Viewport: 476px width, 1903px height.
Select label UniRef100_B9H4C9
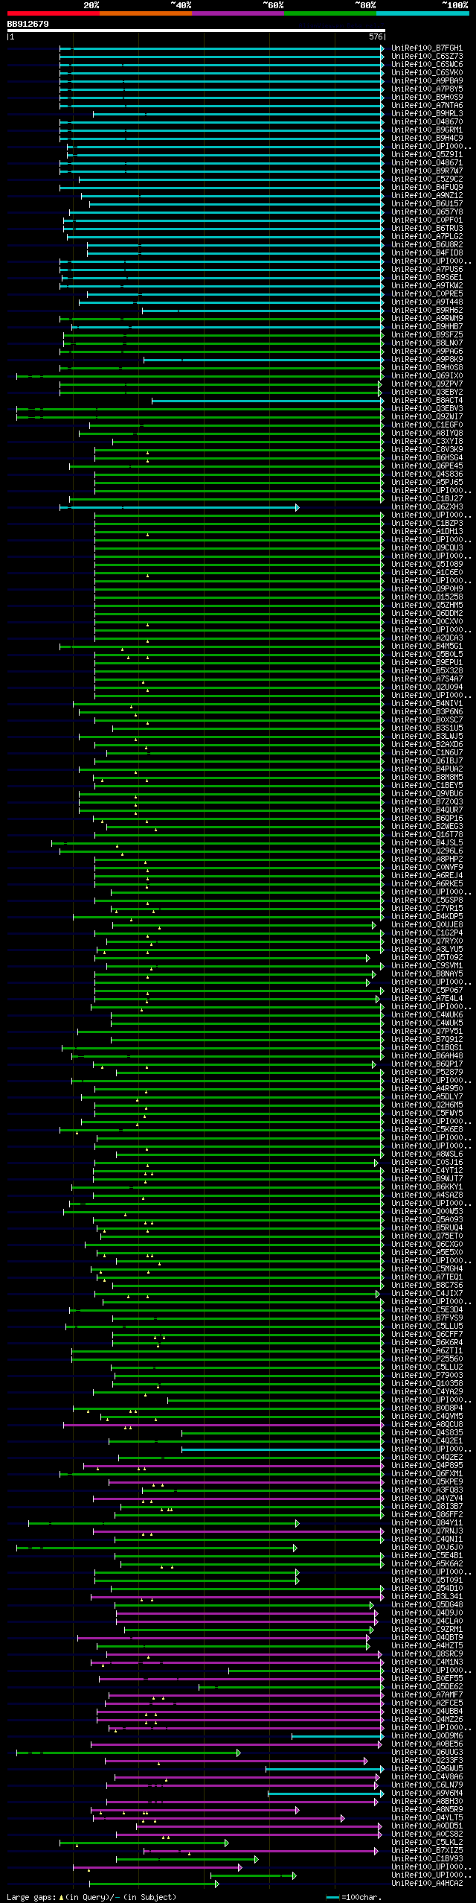[x=427, y=139]
